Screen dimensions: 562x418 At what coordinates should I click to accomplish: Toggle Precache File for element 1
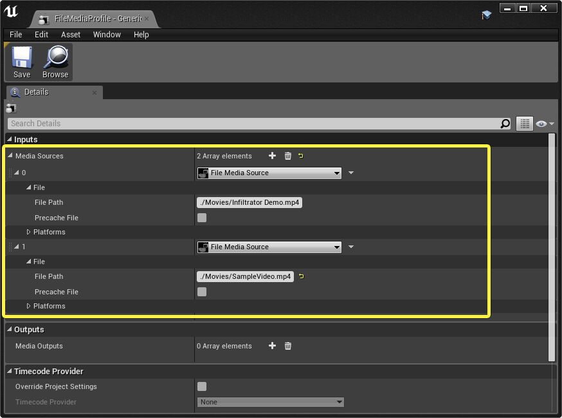202,292
